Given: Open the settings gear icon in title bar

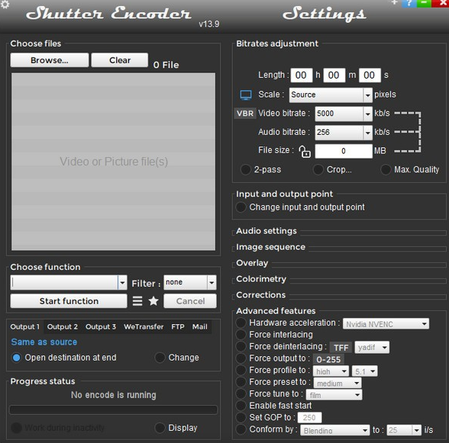Looking at the screenshot, I should pyautogui.click(x=5, y=5).
